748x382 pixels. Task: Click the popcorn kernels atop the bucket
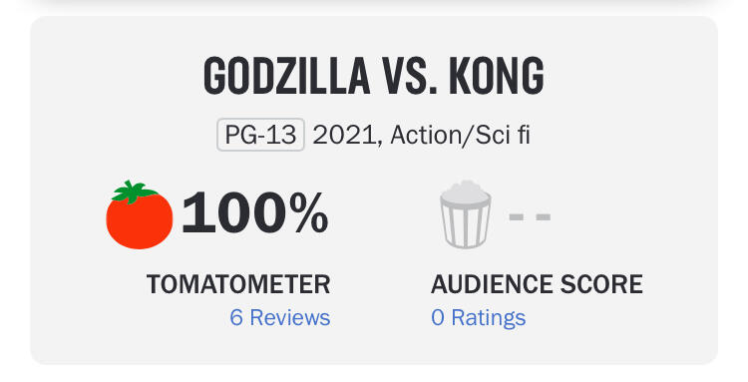465,192
